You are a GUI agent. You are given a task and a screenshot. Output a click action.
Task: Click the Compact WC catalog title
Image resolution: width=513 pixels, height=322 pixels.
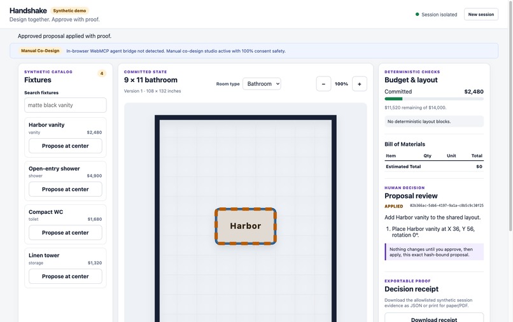click(46, 212)
